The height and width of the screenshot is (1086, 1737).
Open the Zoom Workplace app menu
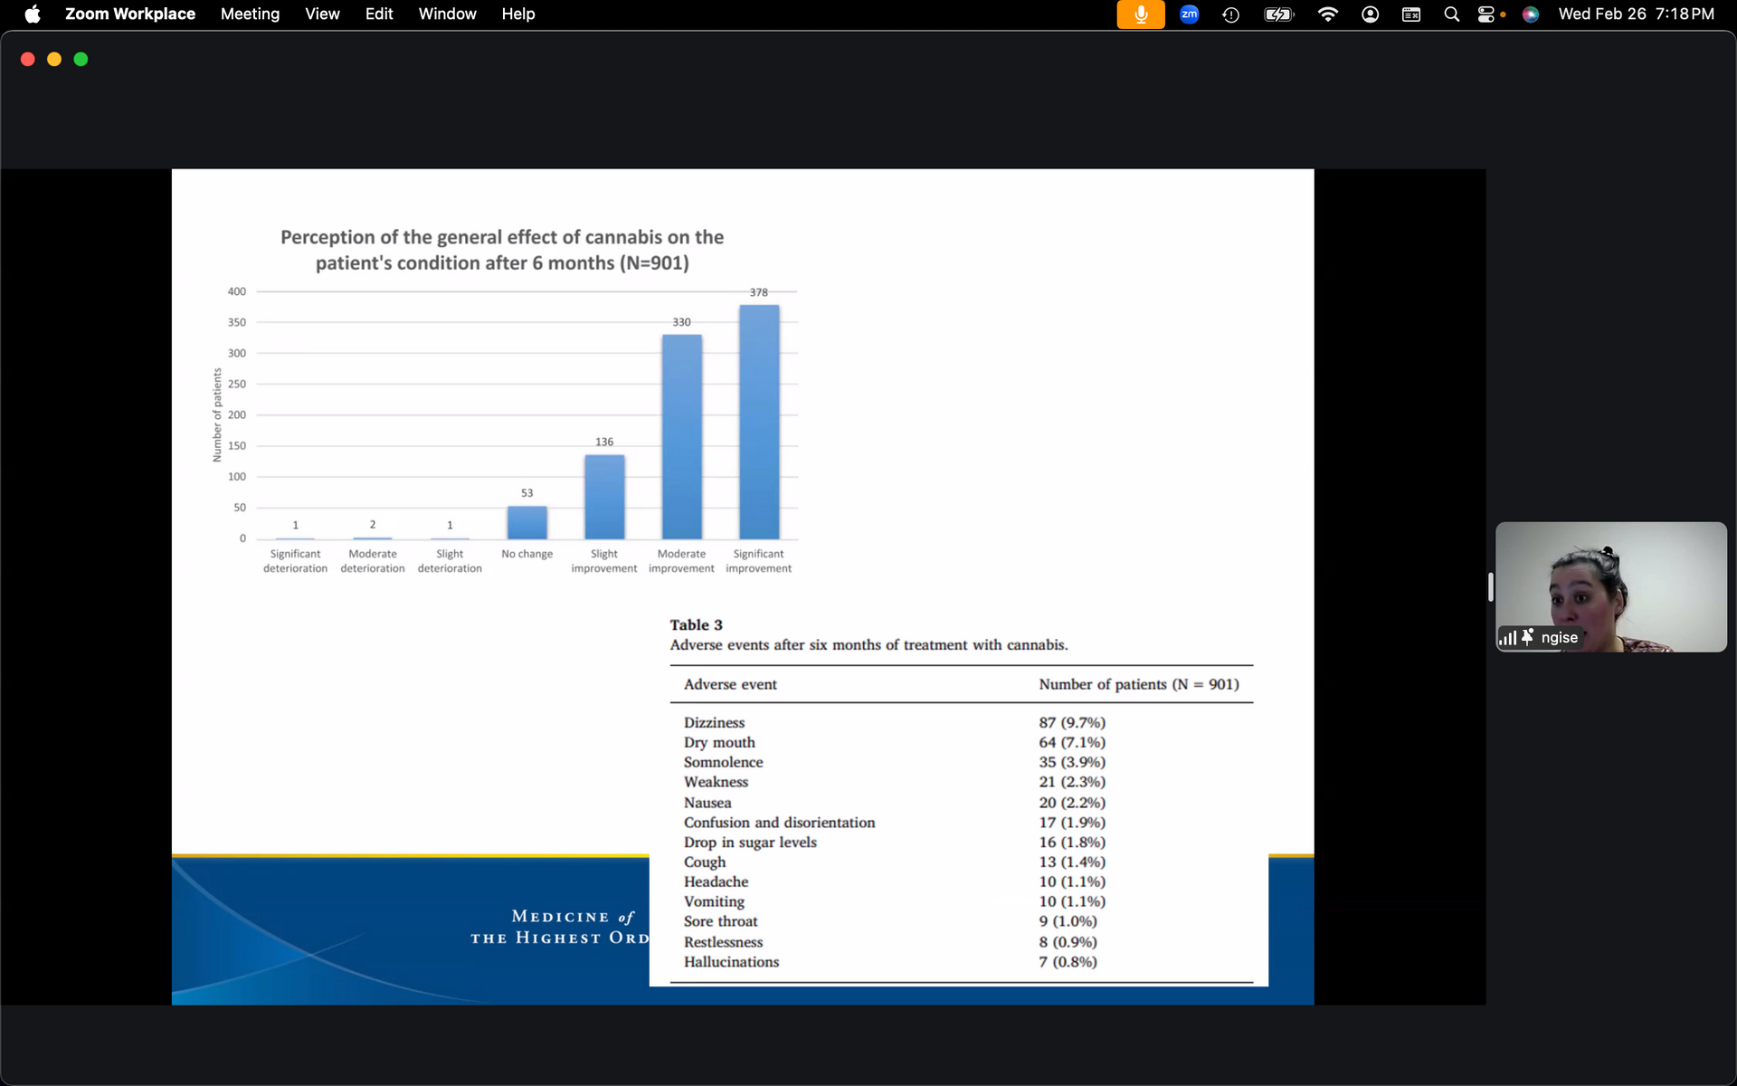tap(129, 14)
